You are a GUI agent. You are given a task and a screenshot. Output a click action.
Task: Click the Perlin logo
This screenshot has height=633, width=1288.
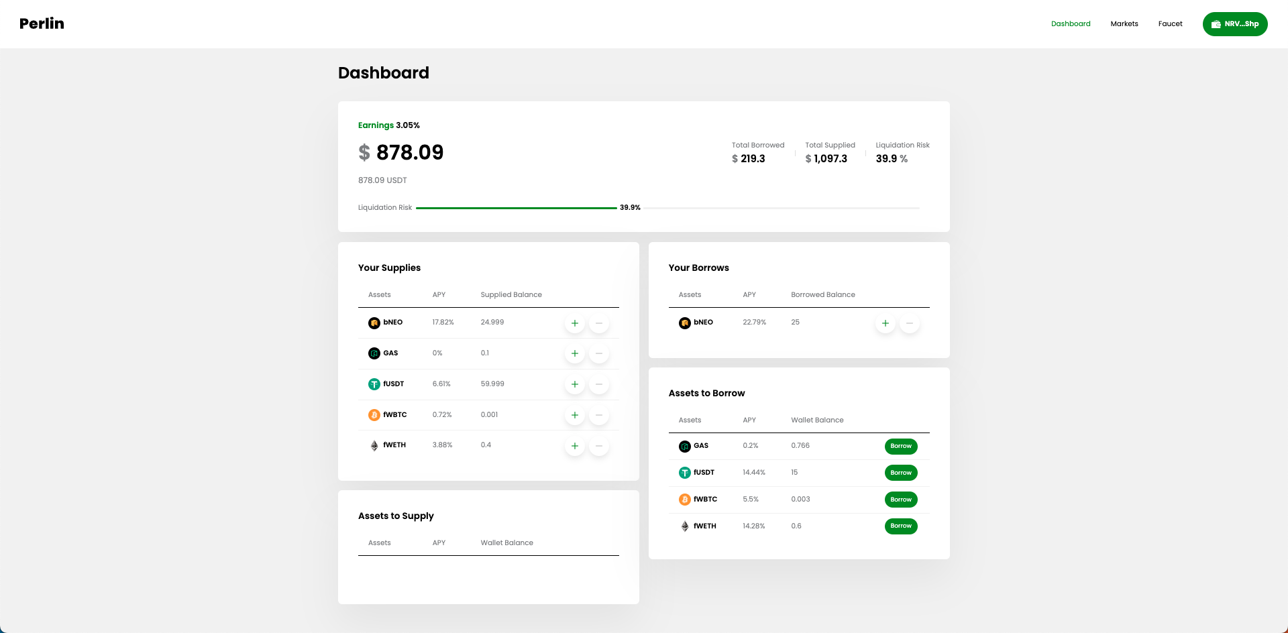click(x=42, y=23)
